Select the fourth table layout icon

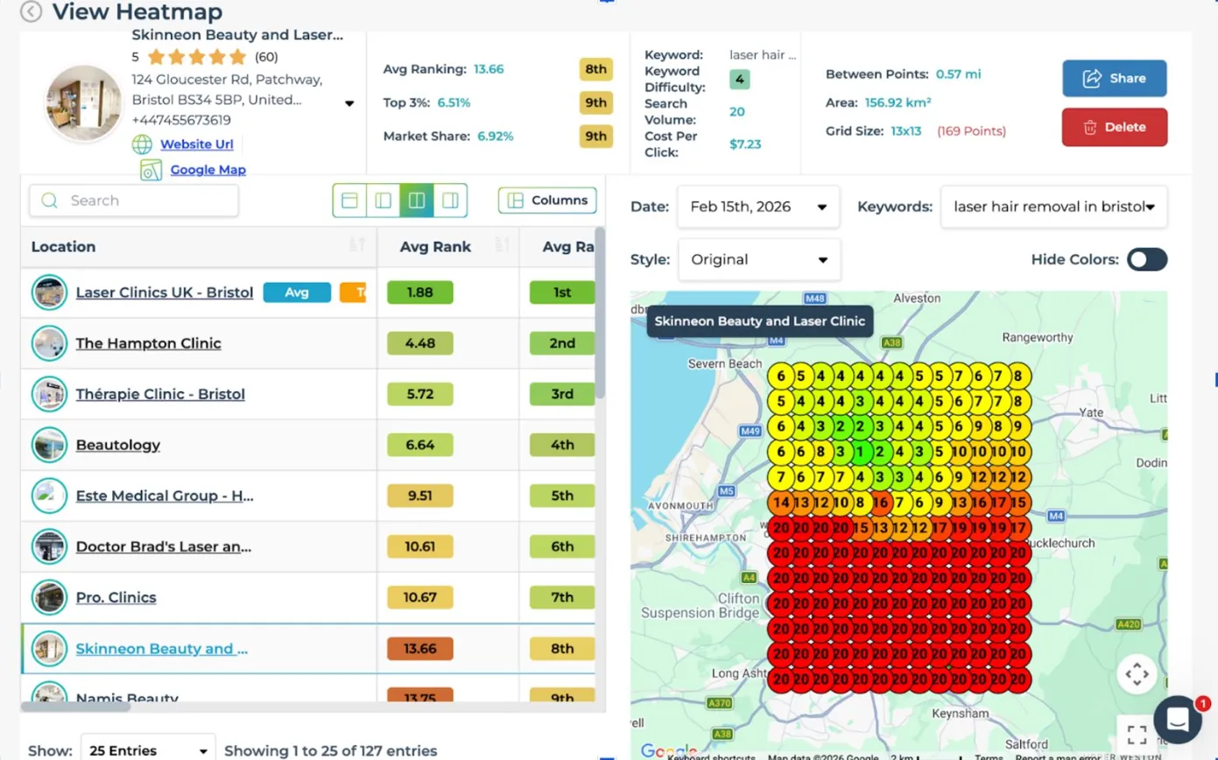click(x=450, y=201)
